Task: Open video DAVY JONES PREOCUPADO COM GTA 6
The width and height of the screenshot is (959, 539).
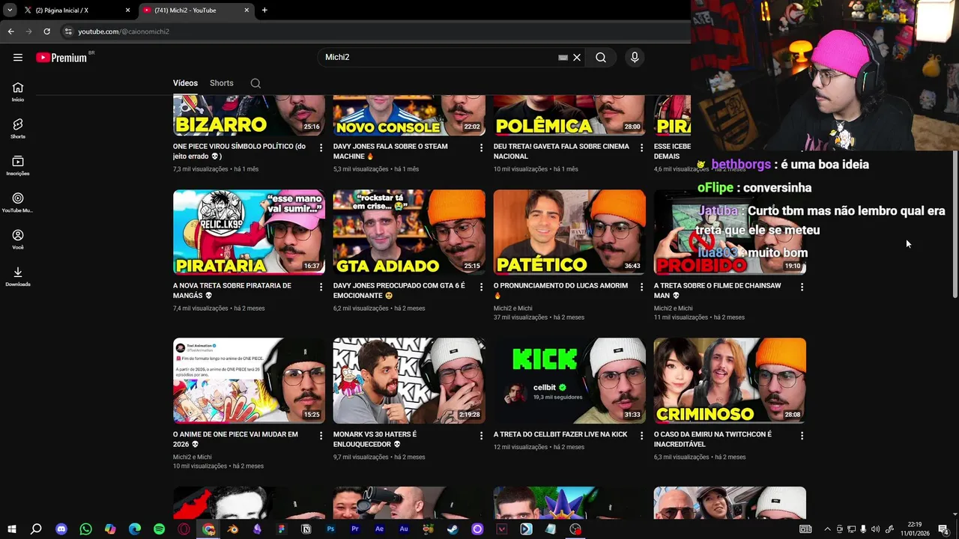Action: 399,290
